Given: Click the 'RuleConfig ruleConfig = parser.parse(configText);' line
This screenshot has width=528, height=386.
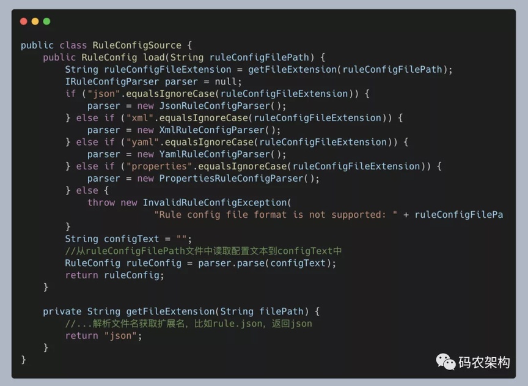Looking at the screenshot, I should 200,263.
